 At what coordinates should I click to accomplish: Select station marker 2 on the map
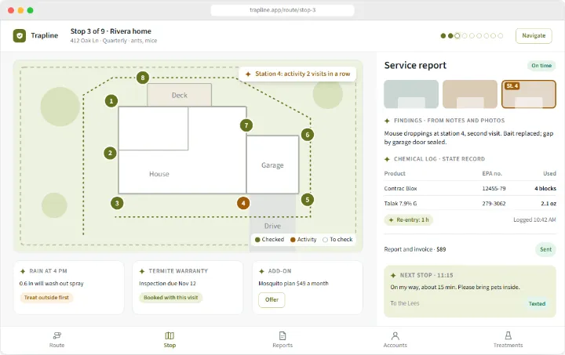[111, 154]
